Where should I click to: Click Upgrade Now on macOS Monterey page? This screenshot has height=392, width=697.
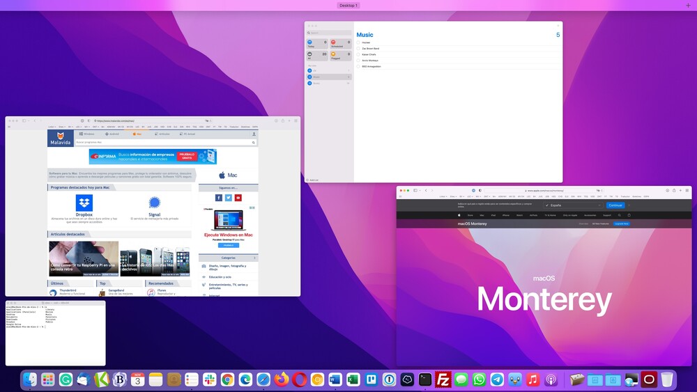click(x=622, y=224)
